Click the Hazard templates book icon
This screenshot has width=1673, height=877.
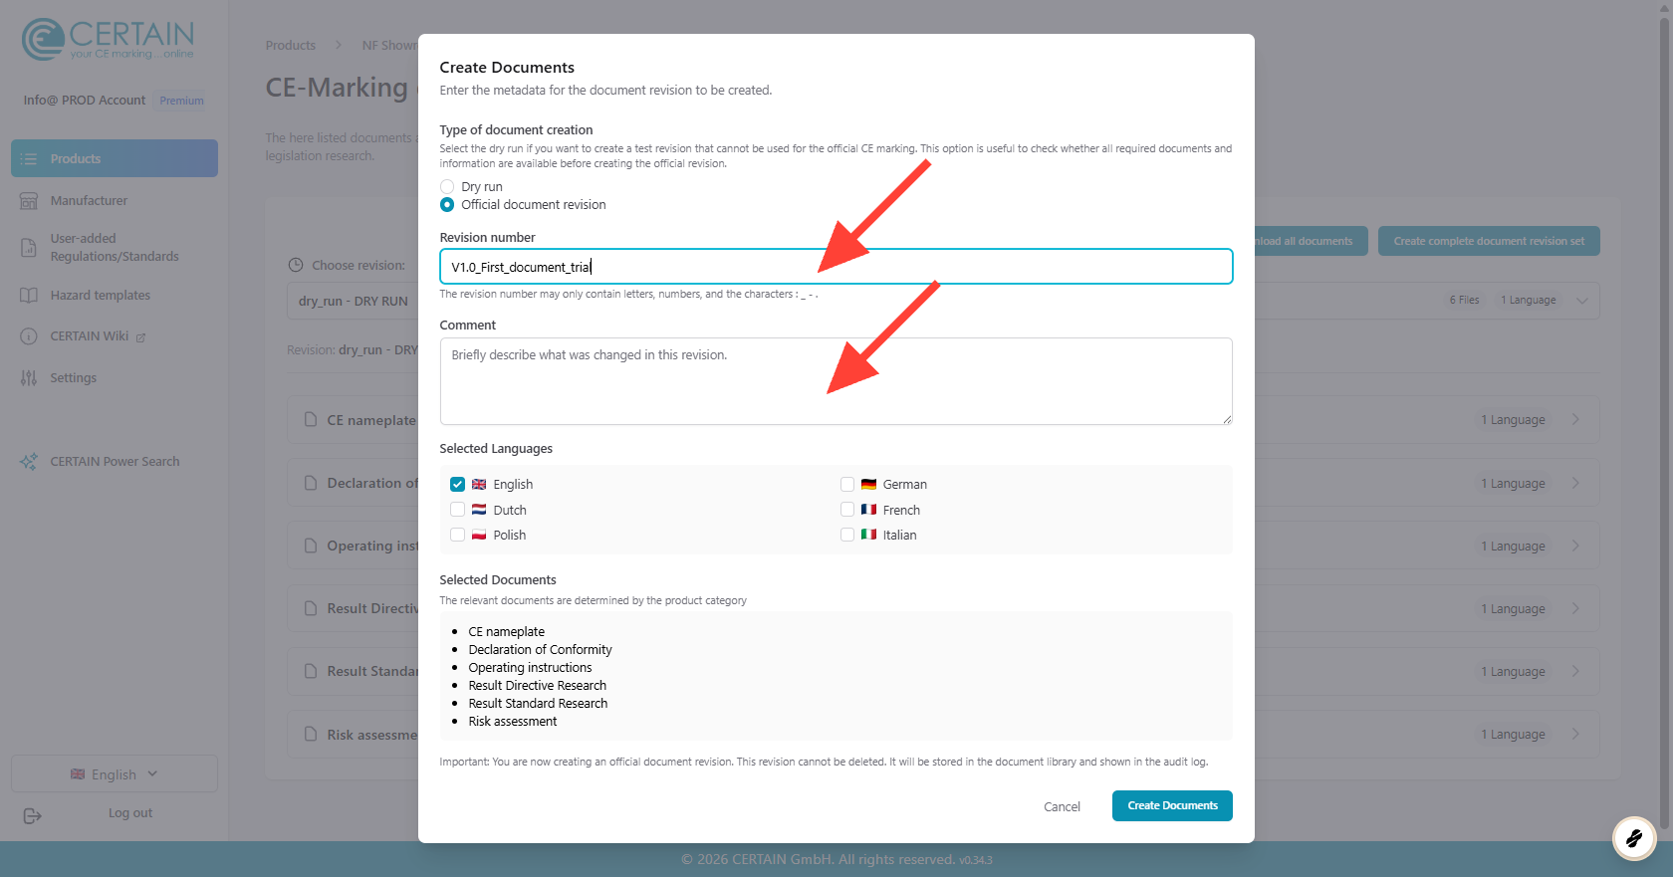coord(29,296)
